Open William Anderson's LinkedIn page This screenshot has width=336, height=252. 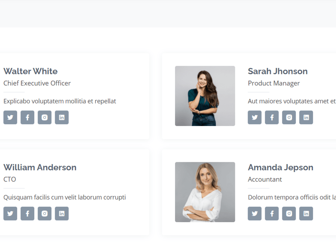pos(62,213)
